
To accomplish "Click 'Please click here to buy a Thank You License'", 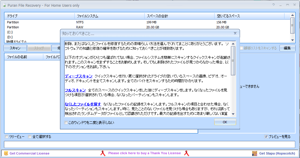I will [x=145, y=153].
